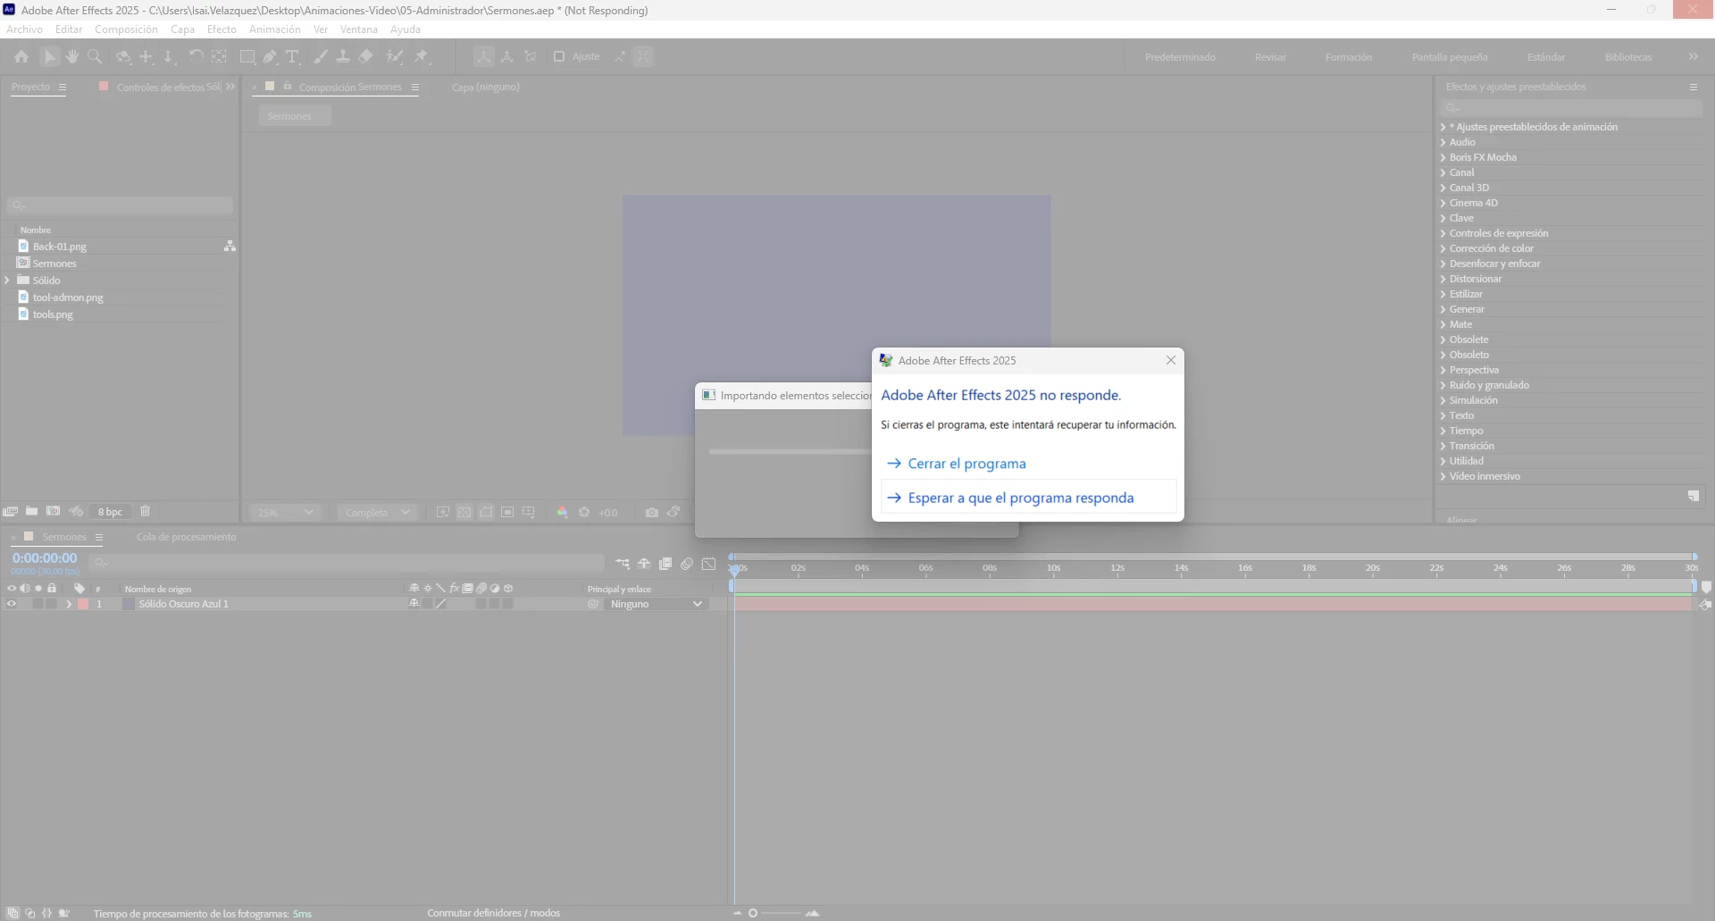The height and width of the screenshot is (921, 1715).
Task: Close the not responding dialog
Action: (x=1170, y=360)
